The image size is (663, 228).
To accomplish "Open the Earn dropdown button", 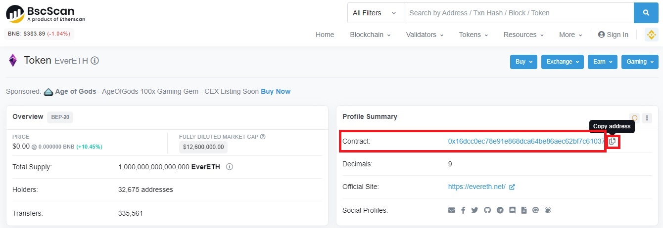I will (x=603, y=62).
